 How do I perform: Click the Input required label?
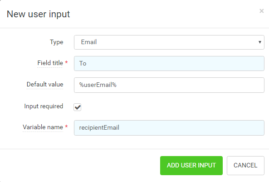tap(44, 106)
